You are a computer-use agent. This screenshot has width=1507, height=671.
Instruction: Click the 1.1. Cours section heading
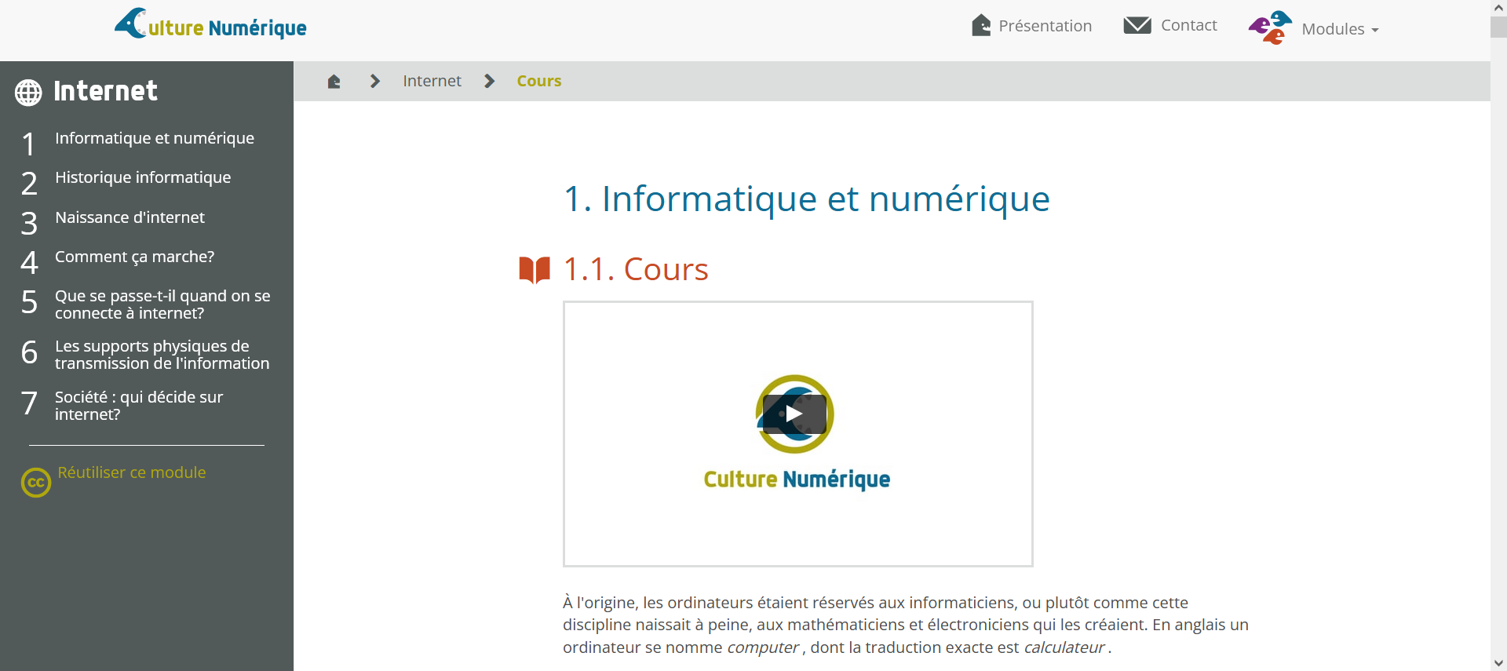[x=636, y=269]
